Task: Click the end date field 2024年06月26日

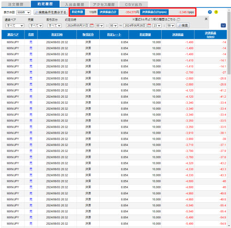Action: click(135, 25)
